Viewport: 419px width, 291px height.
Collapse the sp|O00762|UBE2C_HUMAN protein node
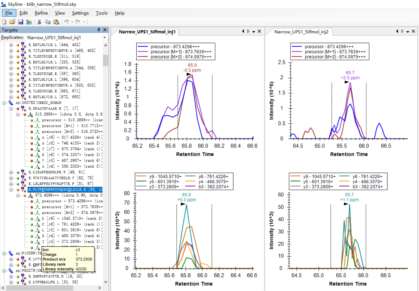(x=4, y=103)
